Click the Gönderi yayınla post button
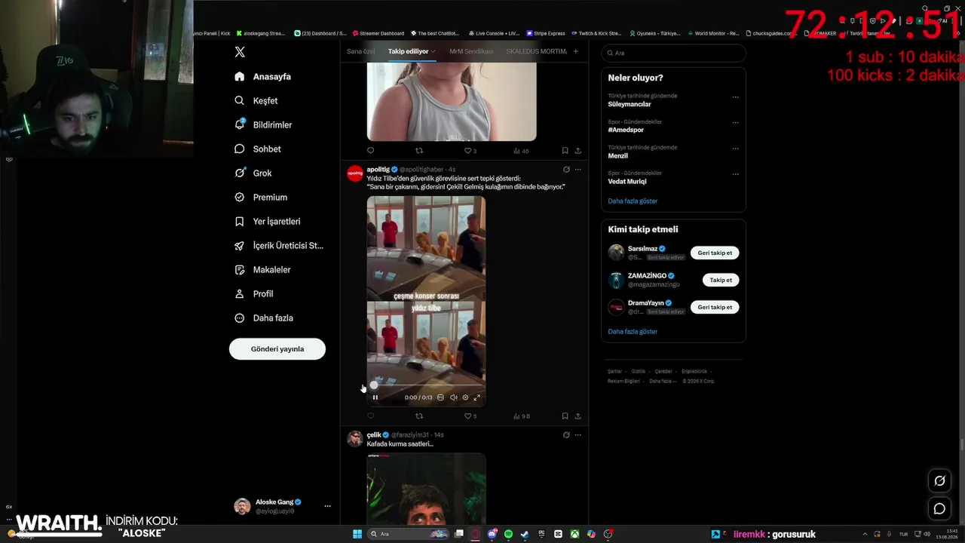 [277, 348]
